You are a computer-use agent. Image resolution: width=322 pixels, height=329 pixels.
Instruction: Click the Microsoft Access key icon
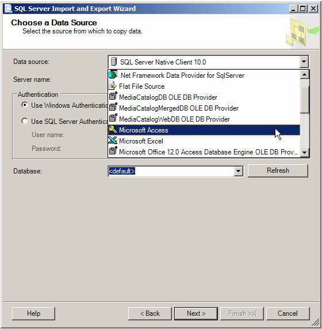(113, 130)
